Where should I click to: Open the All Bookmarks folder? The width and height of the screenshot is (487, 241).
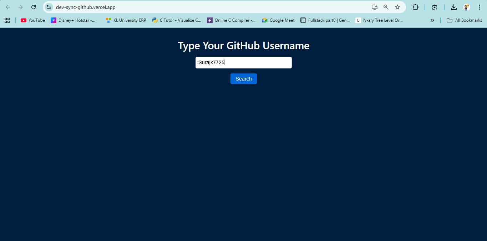465,20
